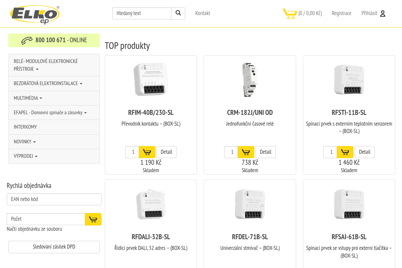This screenshot has width=402, height=268.
Task: Click the user profile icon beside Přihlásit
Action: (383, 13)
